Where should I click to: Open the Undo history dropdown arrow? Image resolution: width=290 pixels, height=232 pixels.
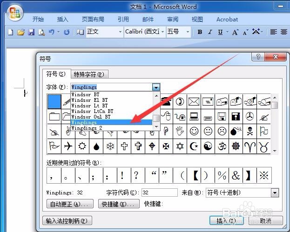pos(59,32)
